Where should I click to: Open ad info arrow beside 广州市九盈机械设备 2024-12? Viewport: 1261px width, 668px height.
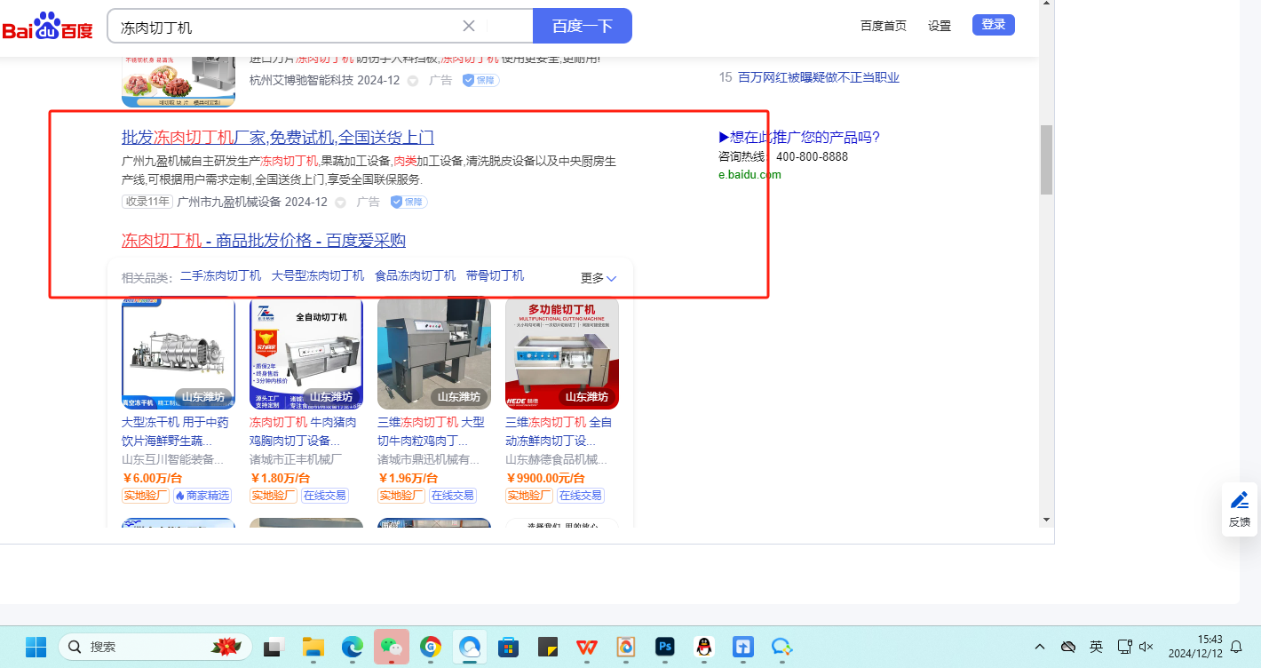click(x=340, y=203)
